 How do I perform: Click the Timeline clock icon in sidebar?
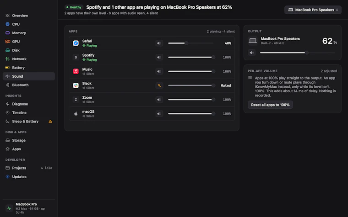click(x=7, y=113)
